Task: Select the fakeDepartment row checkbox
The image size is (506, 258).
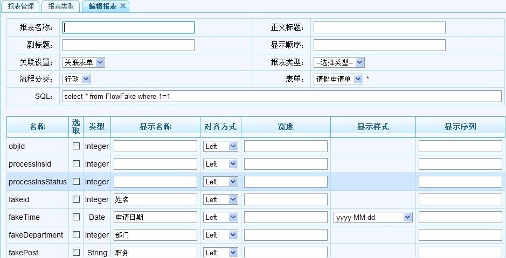Action: (76, 235)
